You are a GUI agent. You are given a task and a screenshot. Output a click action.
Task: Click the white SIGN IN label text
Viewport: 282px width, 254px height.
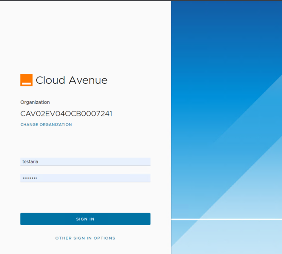point(85,219)
